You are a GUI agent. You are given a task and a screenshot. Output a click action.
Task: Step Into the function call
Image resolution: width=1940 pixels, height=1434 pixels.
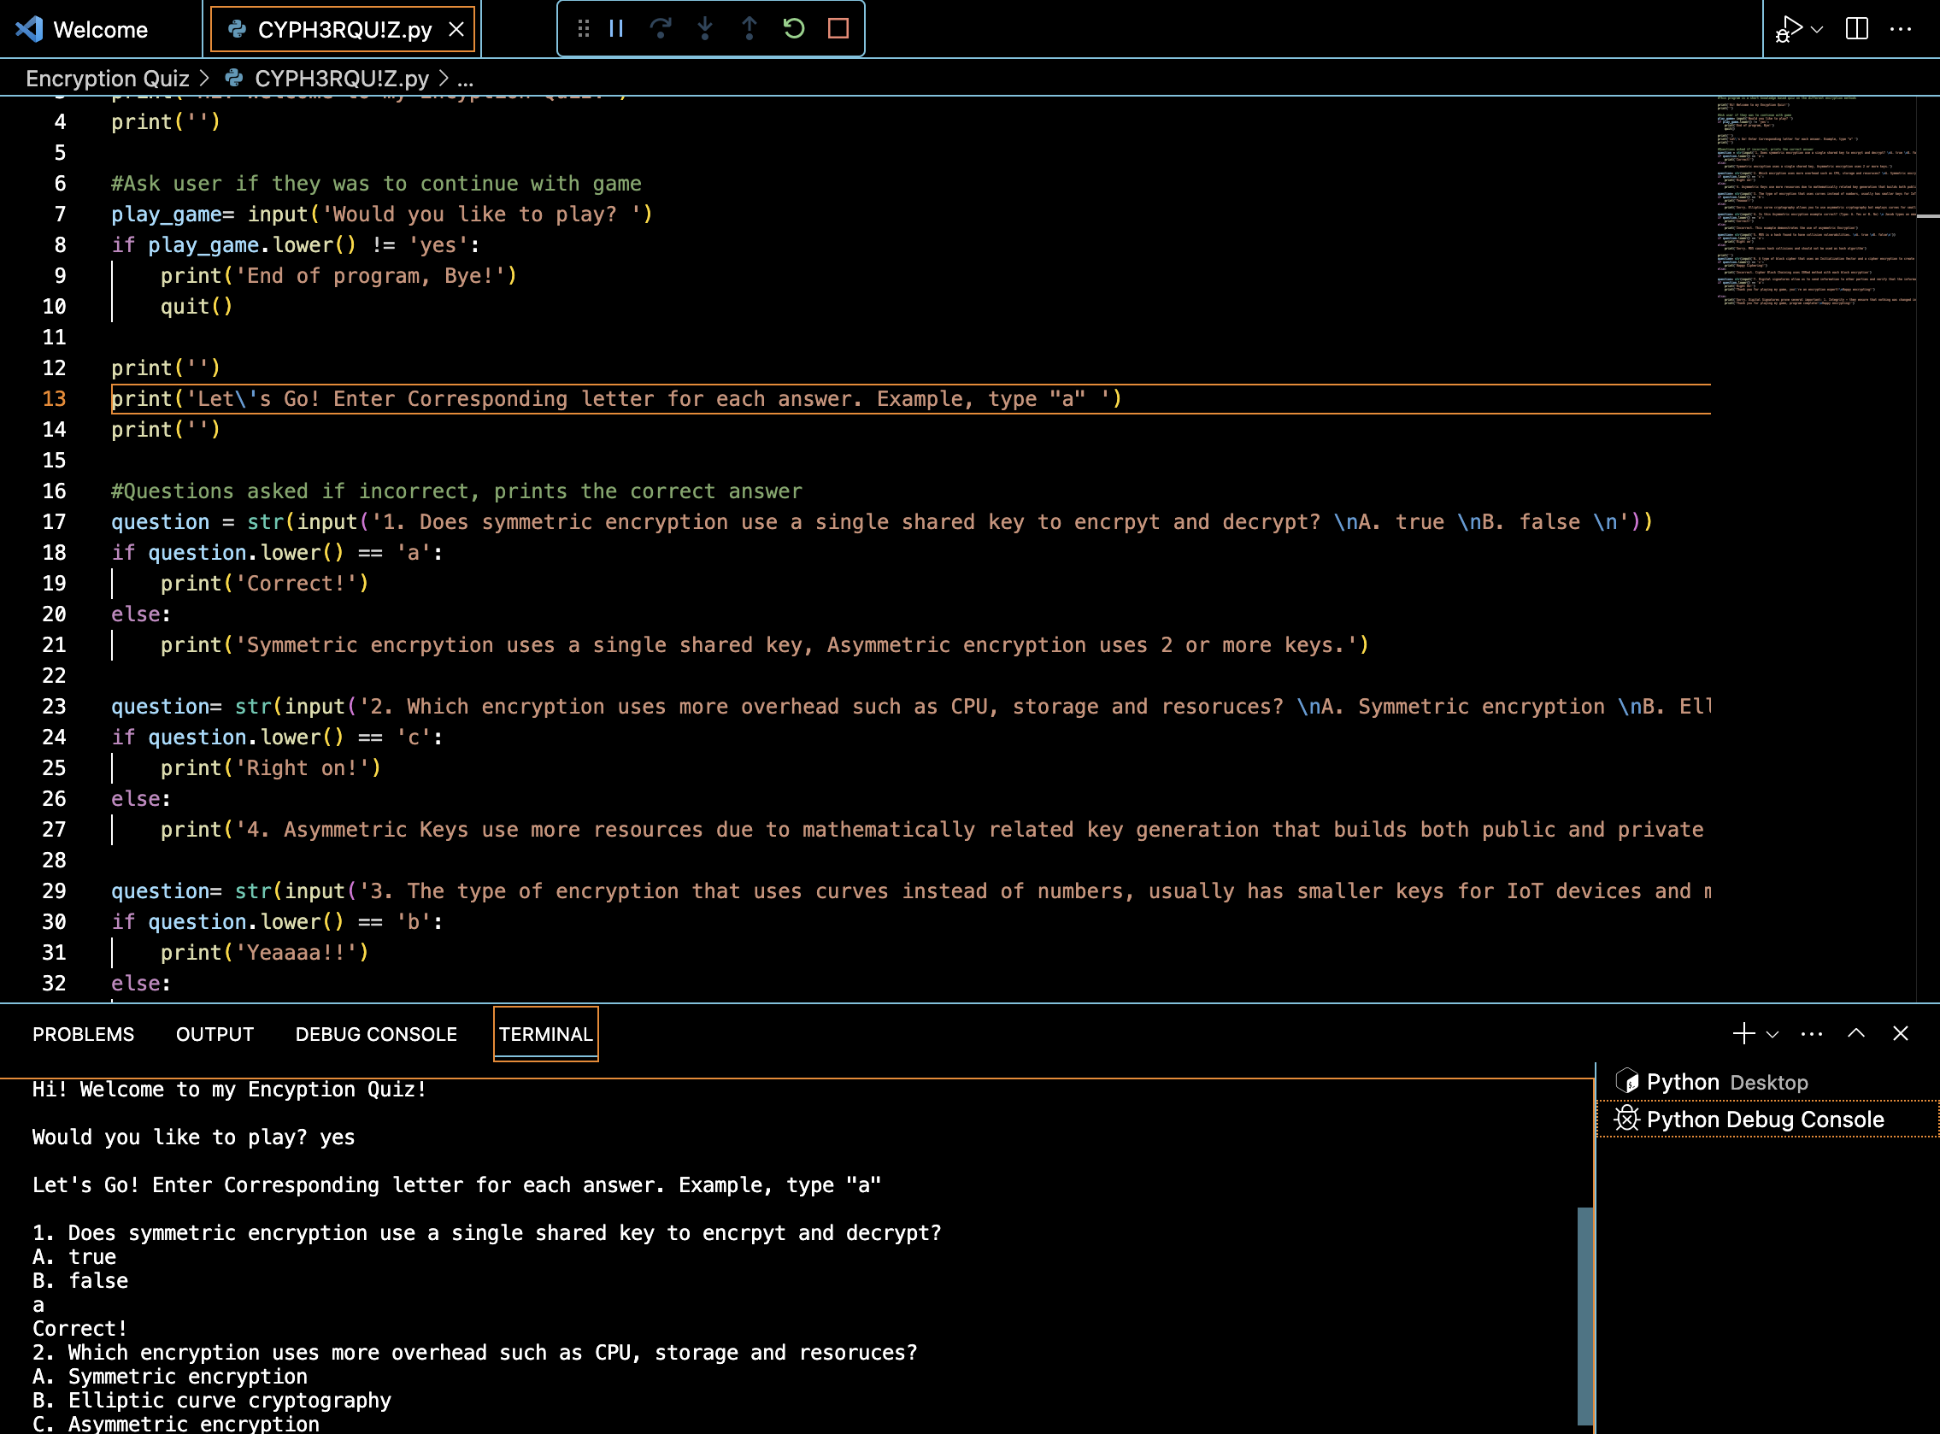click(x=705, y=28)
